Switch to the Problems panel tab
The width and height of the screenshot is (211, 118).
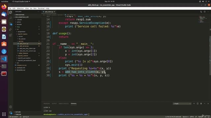(x=47, y=104)
